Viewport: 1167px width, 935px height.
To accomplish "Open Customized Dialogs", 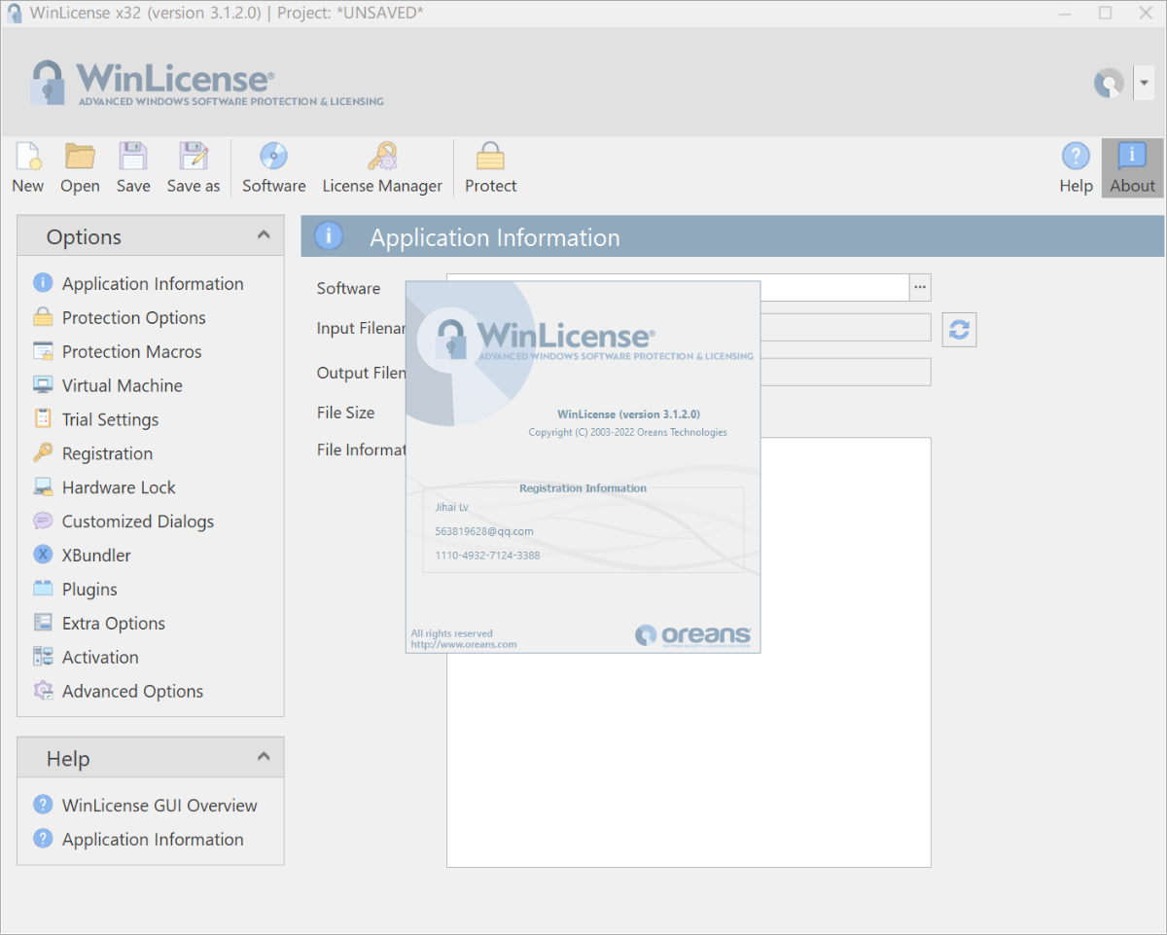I will pyautogui.click(x=138, y=522).
